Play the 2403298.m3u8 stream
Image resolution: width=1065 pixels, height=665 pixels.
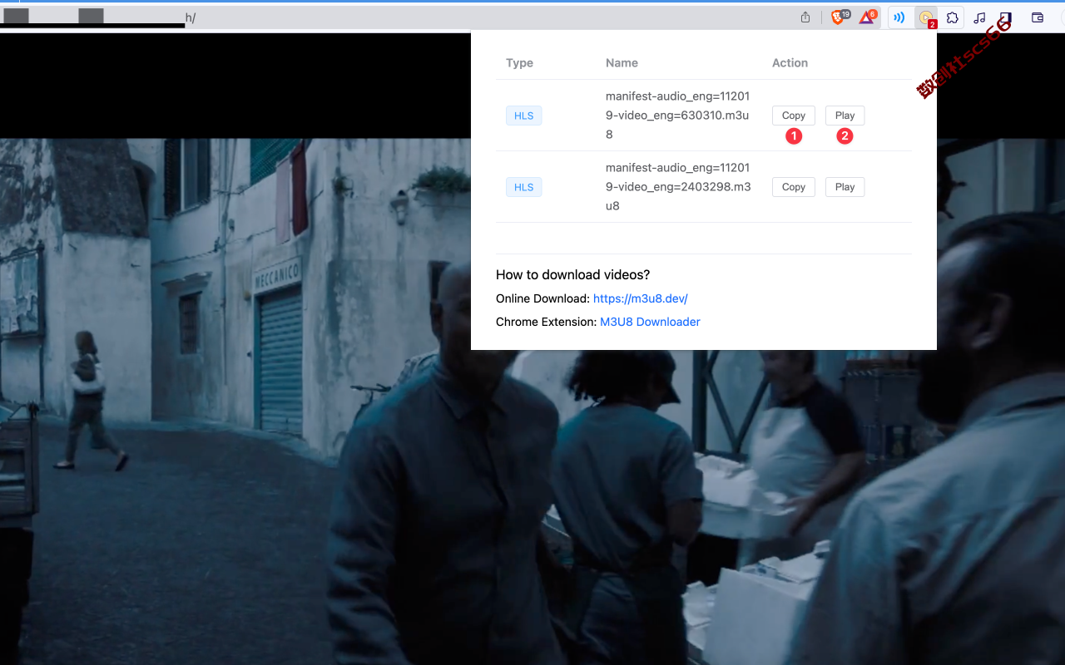[845, 187]
